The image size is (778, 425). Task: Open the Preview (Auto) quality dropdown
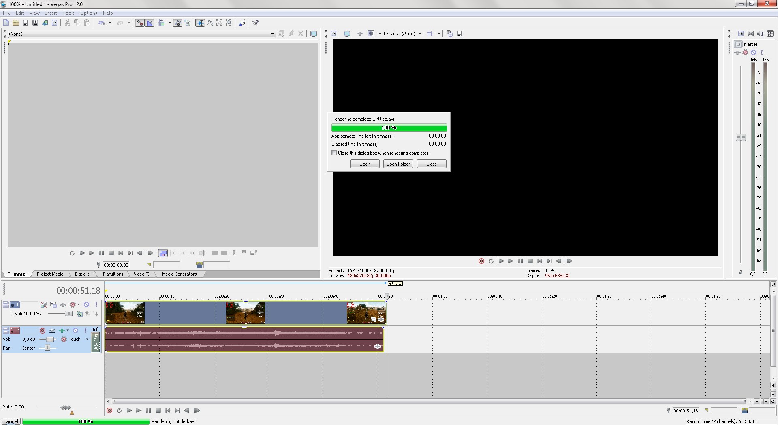(403, 34)
